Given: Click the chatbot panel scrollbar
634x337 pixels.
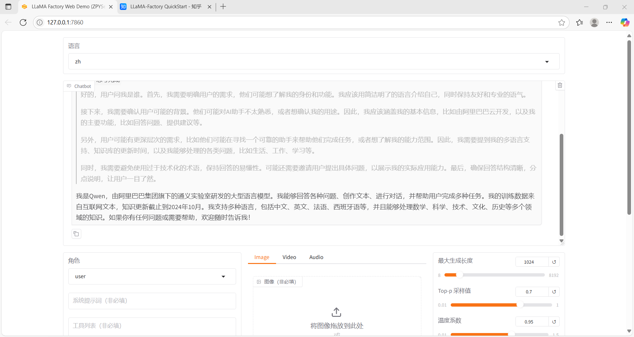Looking at the screenshot, I should pos(561,184).
